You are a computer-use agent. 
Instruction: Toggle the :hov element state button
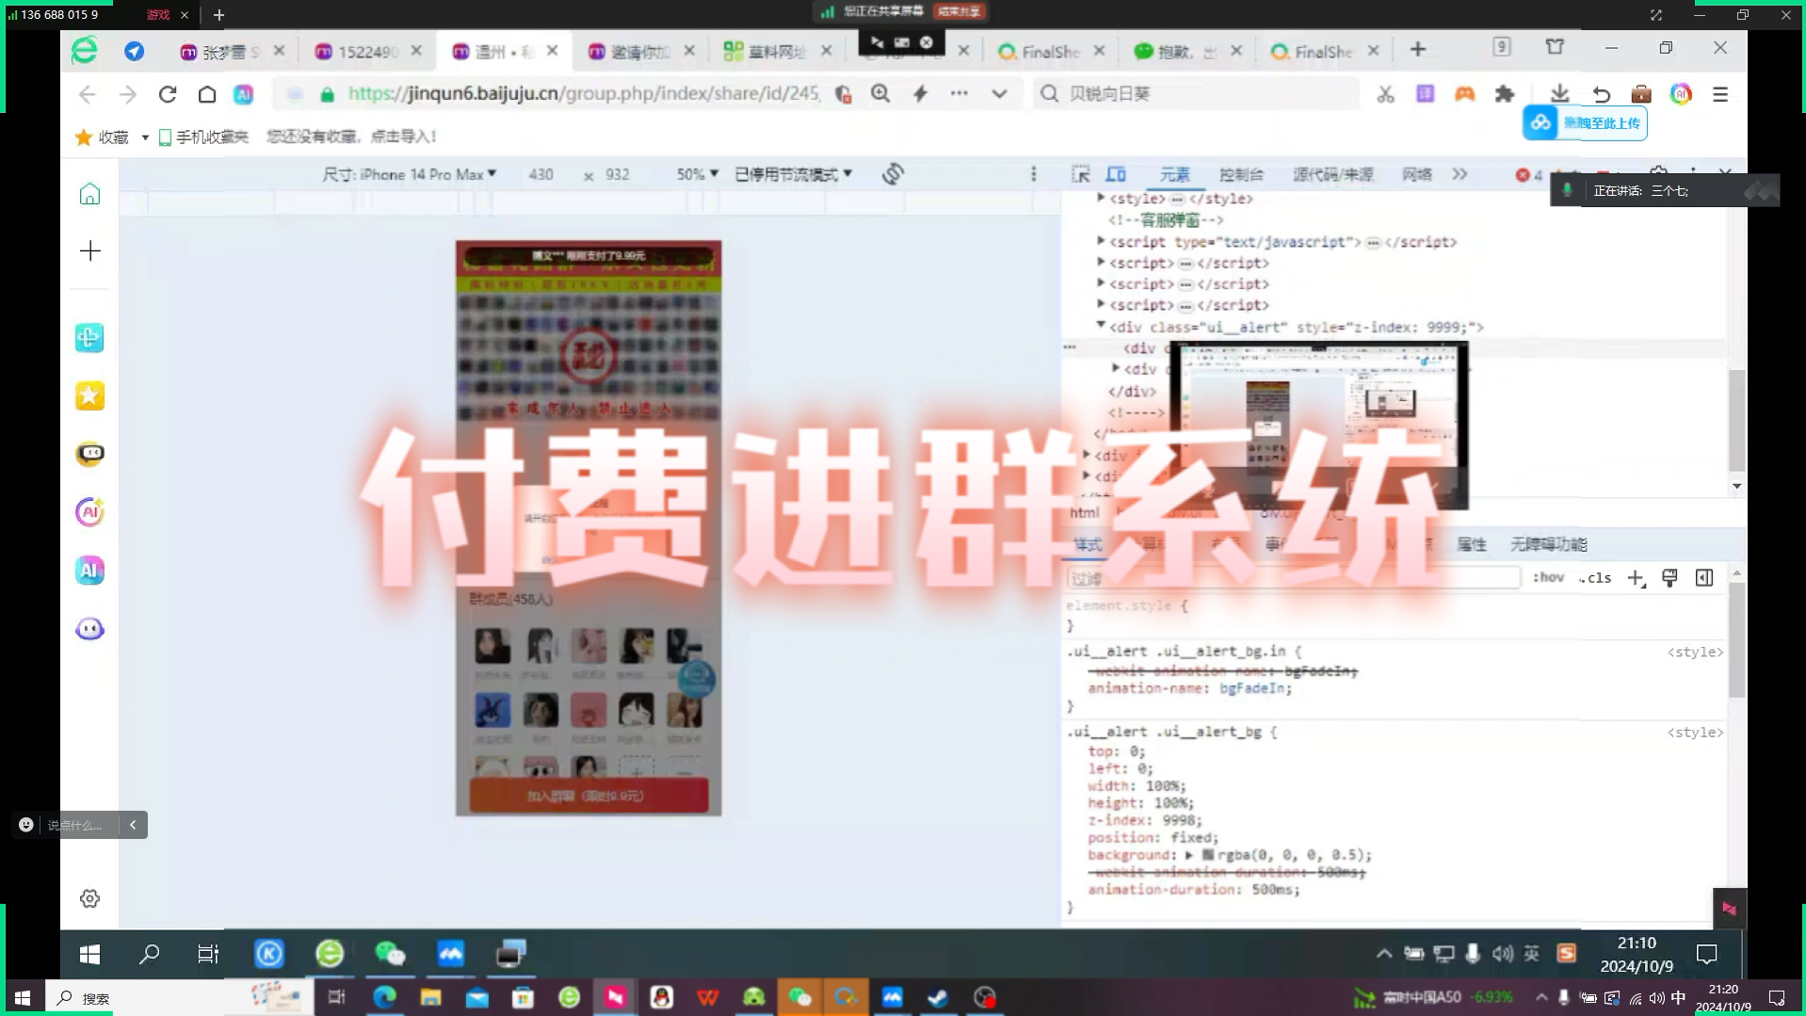(x=1548, y=578)
